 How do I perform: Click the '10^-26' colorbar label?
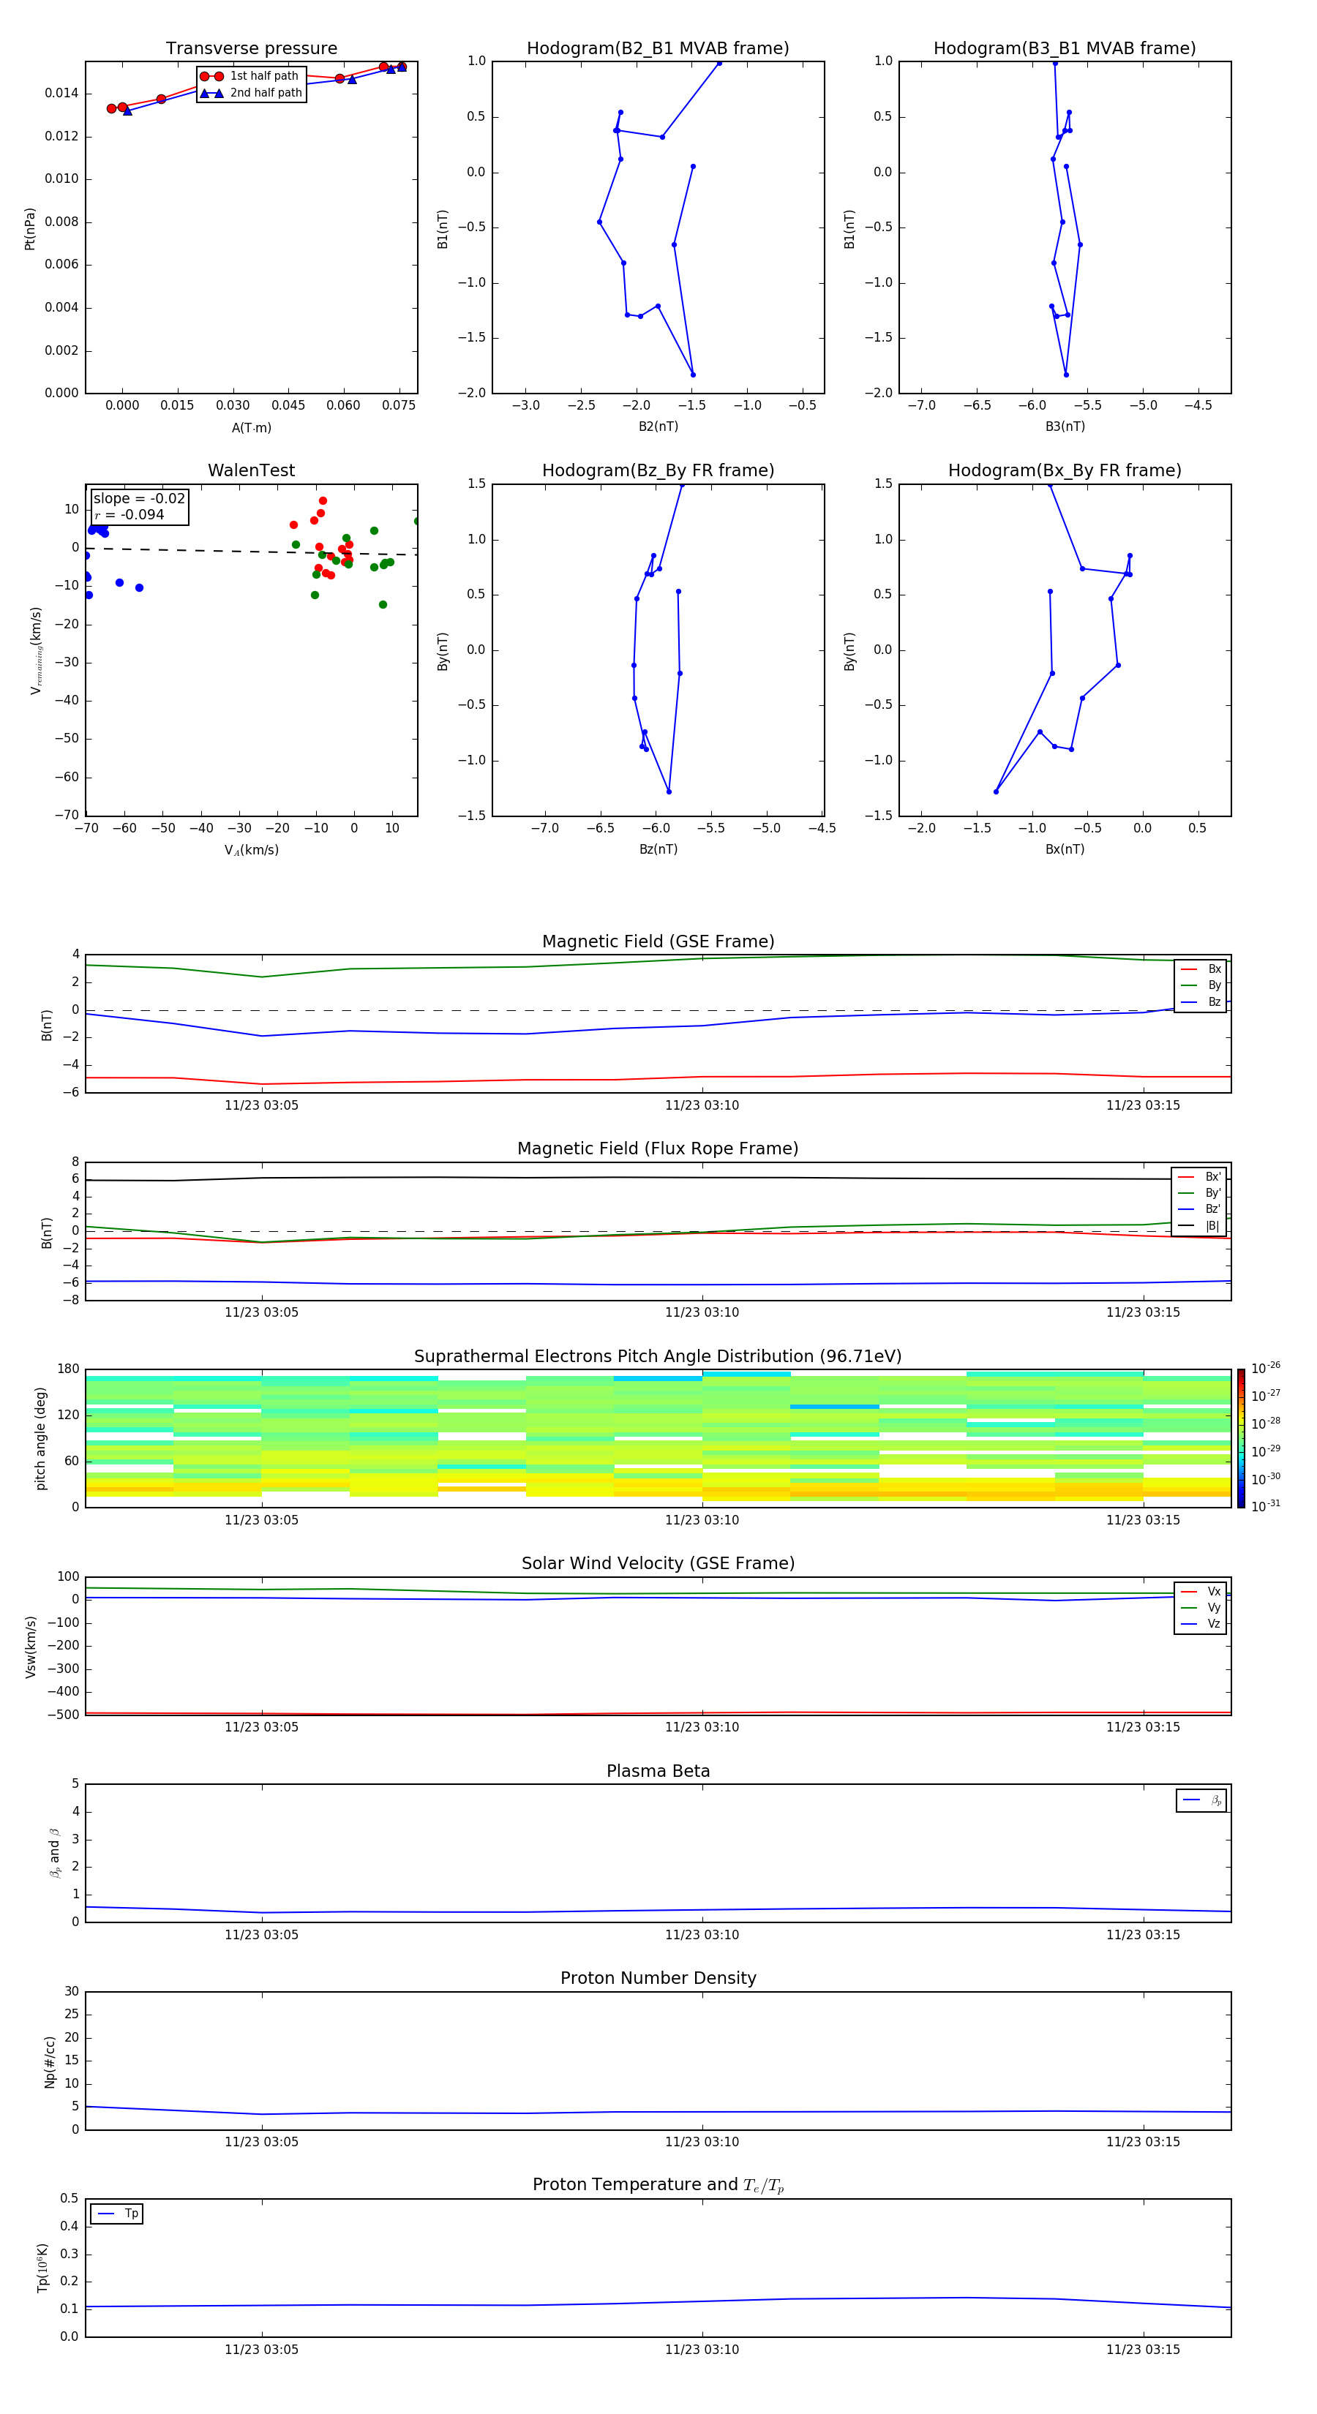pyautogui.click(x=1266, y=1368)
